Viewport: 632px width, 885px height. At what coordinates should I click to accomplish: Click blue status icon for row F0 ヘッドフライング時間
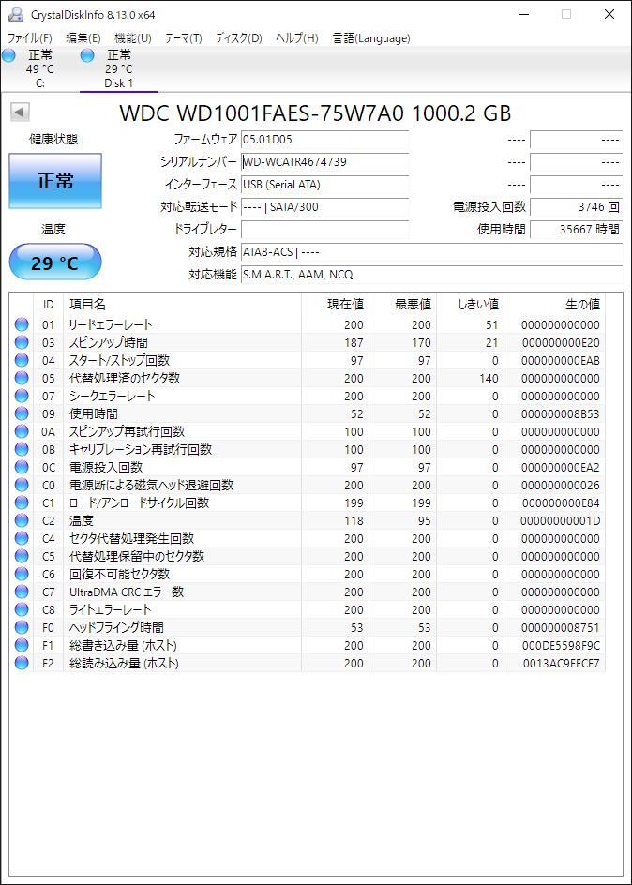tap(22, 627)
